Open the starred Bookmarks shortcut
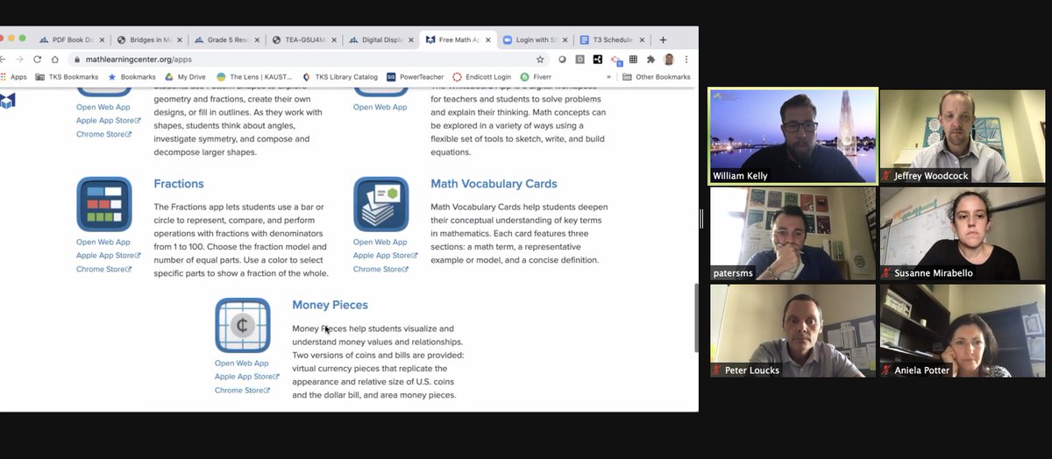The height and width of the screenshot is (459, 1052). point(131,77)
